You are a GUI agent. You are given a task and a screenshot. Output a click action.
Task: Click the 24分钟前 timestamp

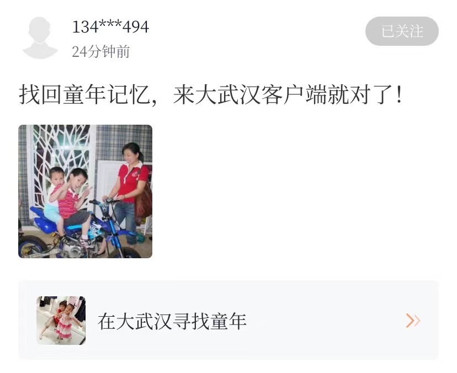click(101, 52)
